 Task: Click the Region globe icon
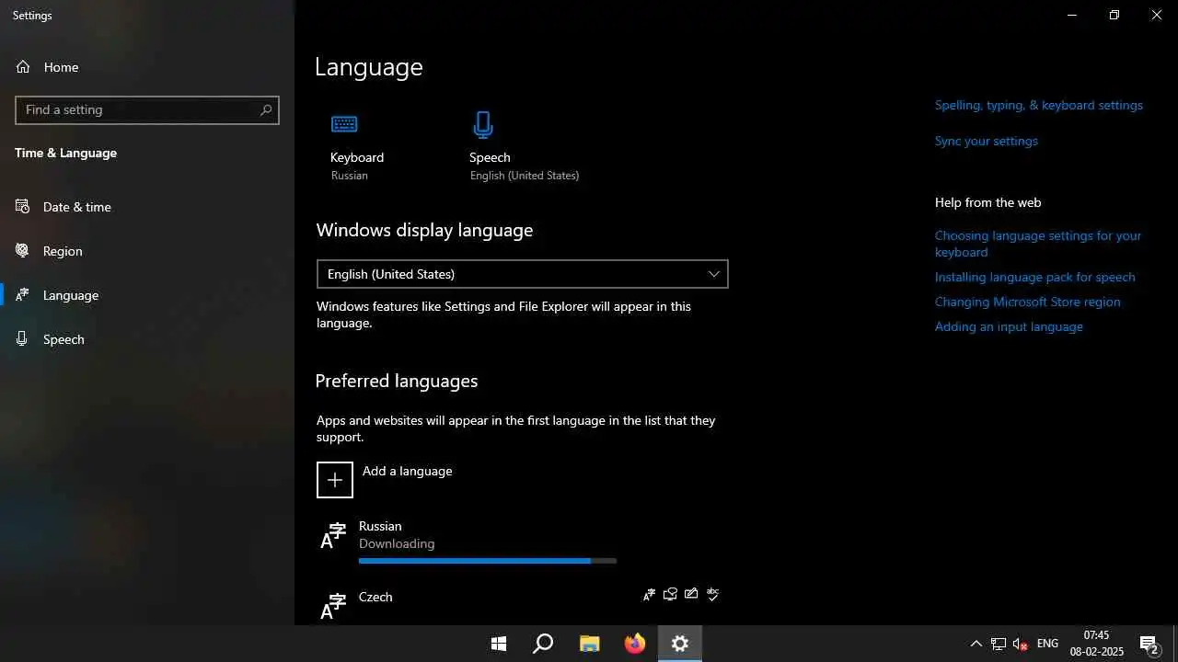tap(23, 251)
